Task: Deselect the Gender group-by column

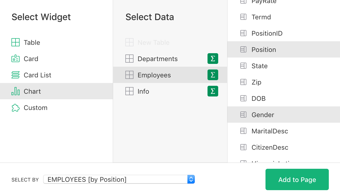Action: click(x=263, y=115)
